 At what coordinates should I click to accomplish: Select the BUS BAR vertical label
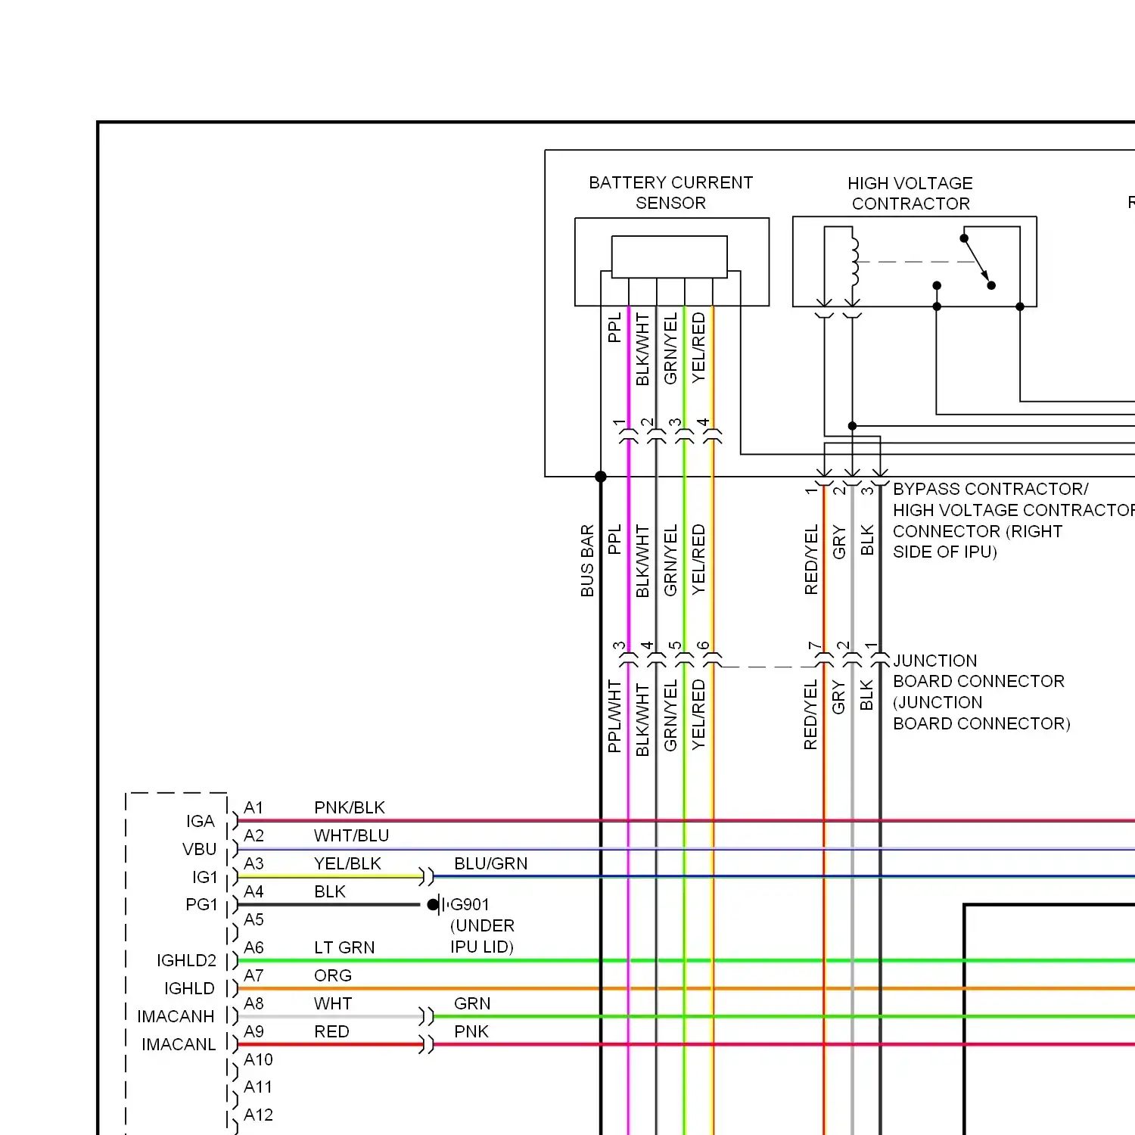(x=587, y=561)
